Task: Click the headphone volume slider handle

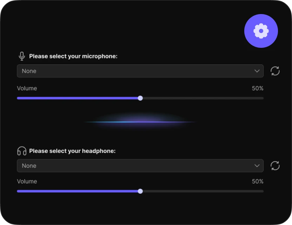Action: point(140,191)
